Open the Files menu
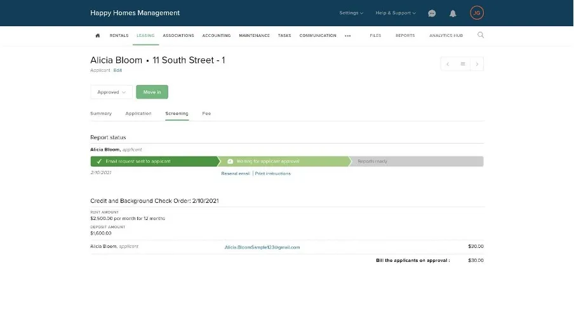 (375, 36)
